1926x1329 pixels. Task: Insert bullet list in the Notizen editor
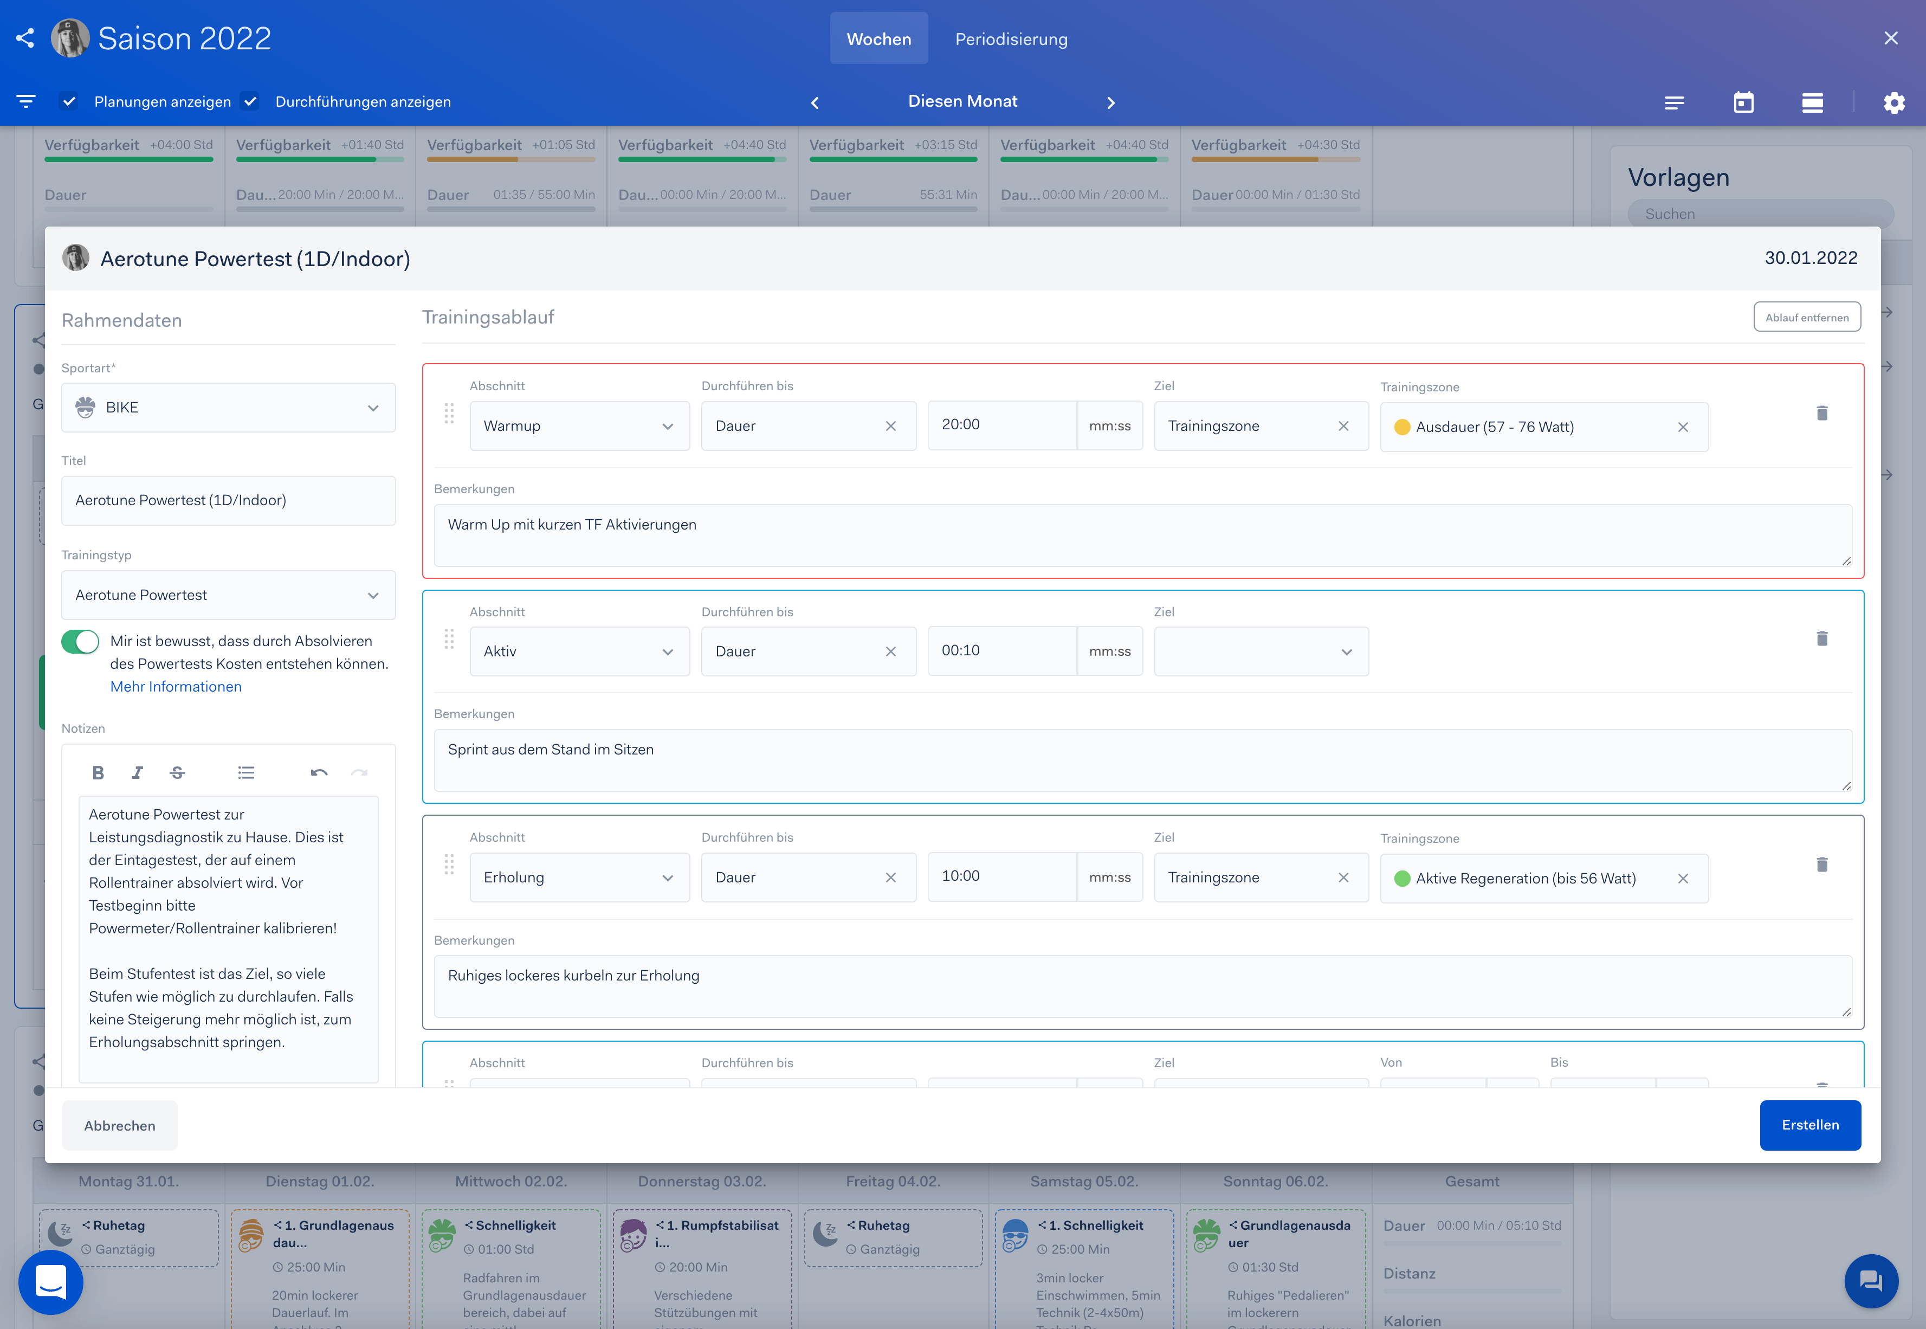coord(247,773)
